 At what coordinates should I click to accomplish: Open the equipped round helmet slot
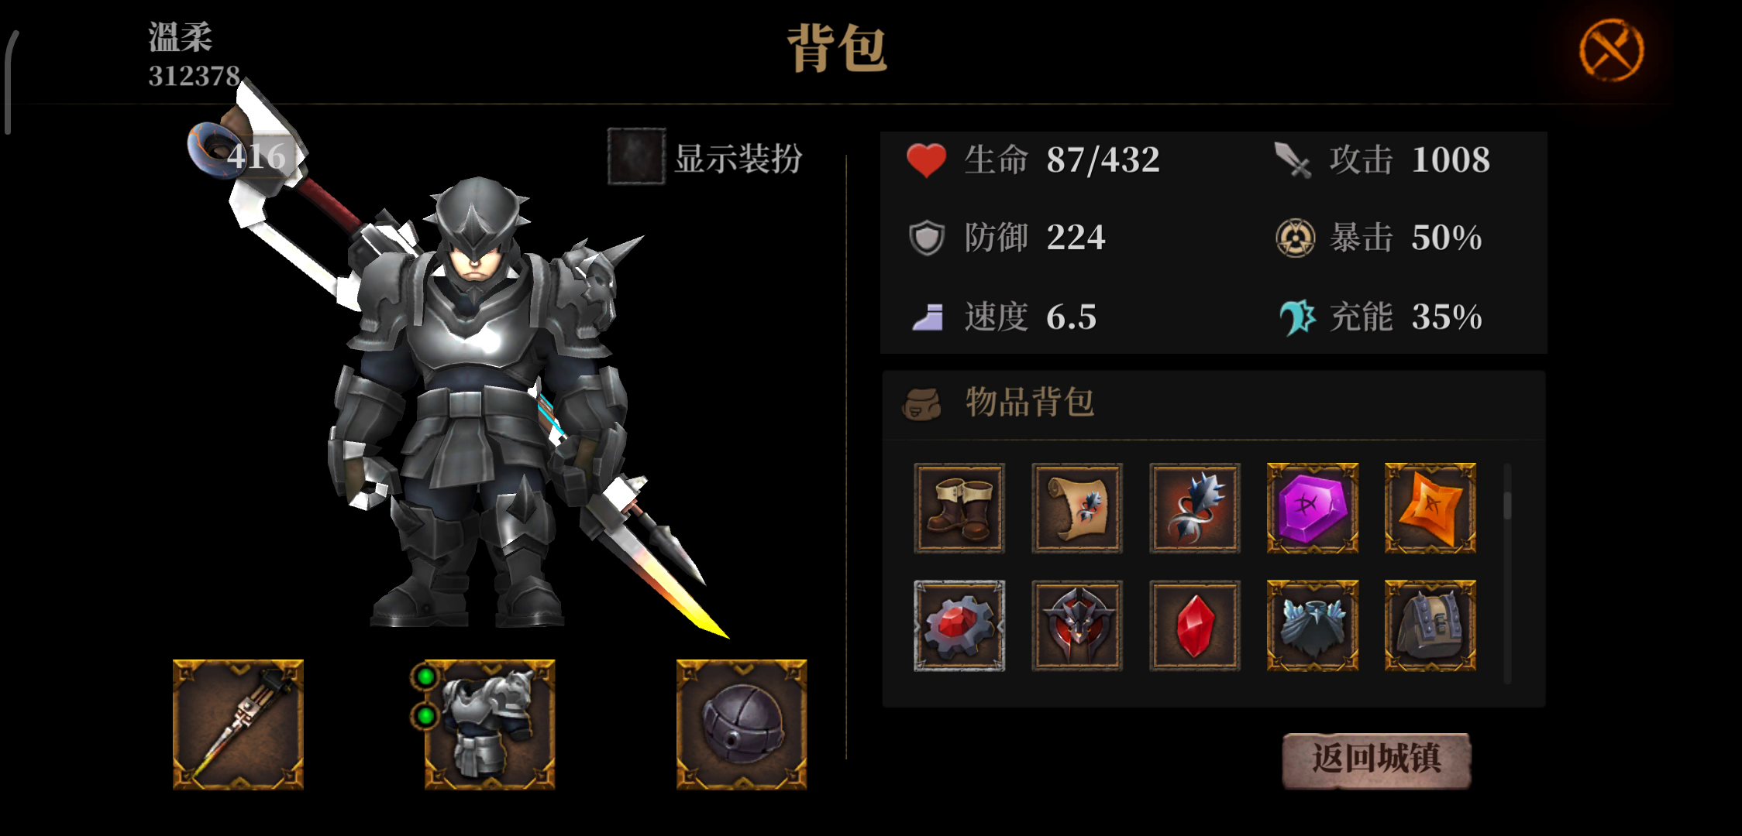point(742,725)
